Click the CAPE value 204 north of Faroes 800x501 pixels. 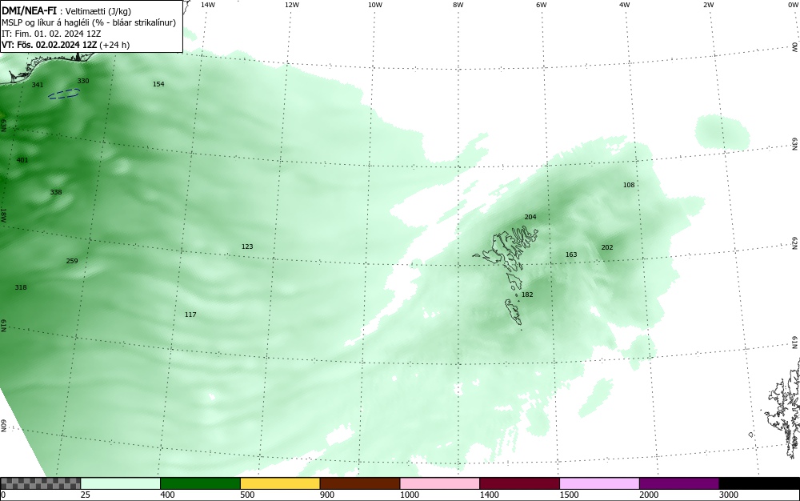coord(530,217)
